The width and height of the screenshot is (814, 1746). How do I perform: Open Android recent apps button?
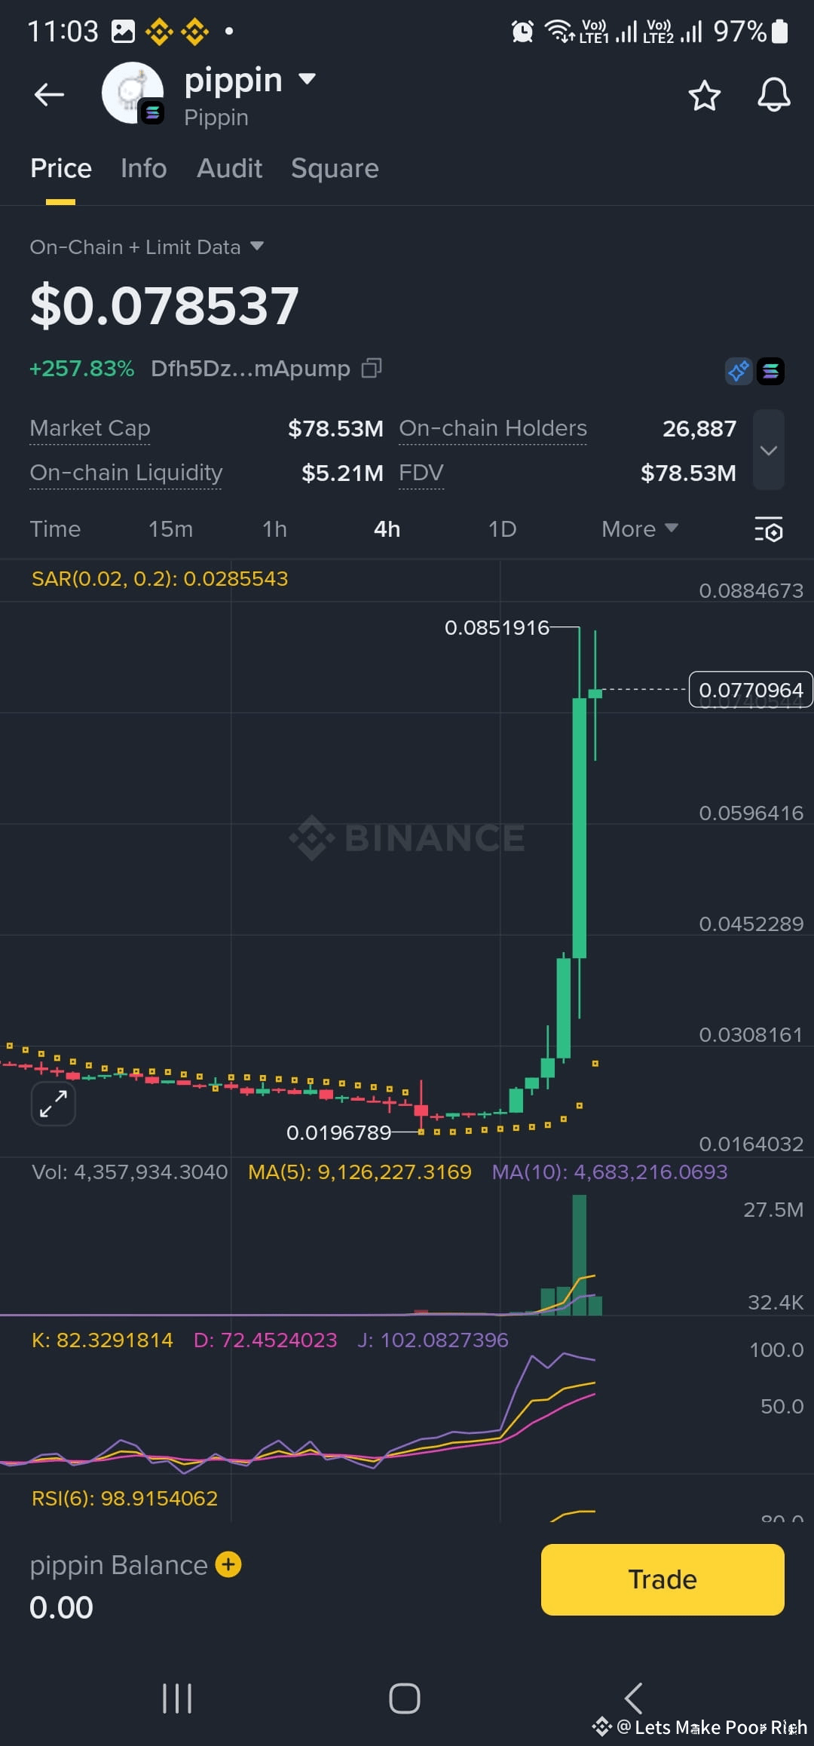pos(177,1699)
